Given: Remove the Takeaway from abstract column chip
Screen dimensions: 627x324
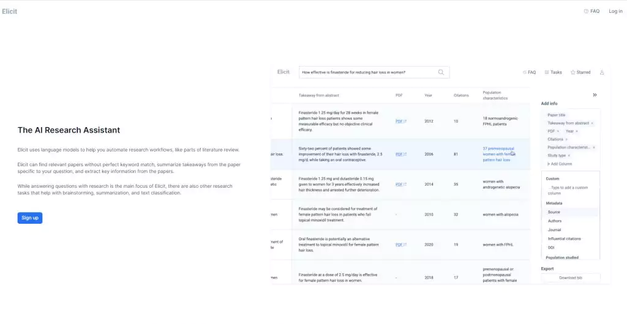Looking at the screenshot, I should pyautogui.click(x=592, y=123).
